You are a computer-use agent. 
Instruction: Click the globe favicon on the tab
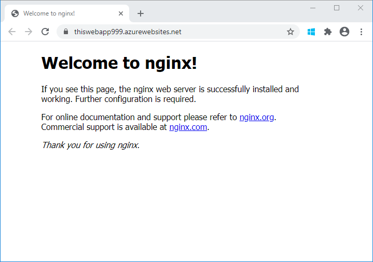[x=15, y=13]
